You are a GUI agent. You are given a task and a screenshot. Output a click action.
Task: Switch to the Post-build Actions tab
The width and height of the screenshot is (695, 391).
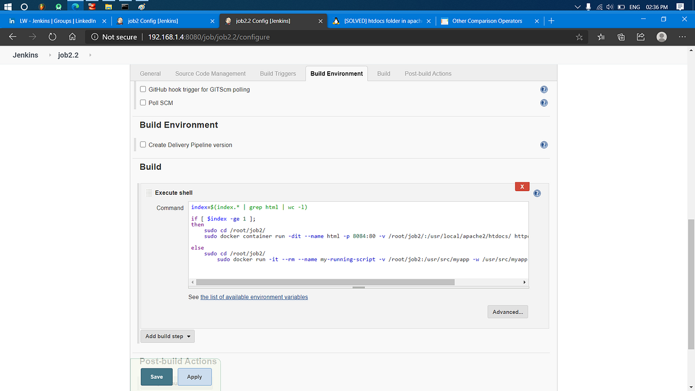coord(427,74)
